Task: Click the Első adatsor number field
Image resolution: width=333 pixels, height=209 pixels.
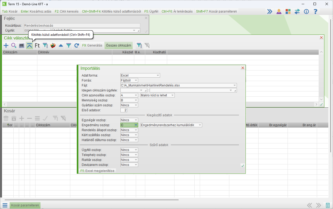Action: [124, 110]
